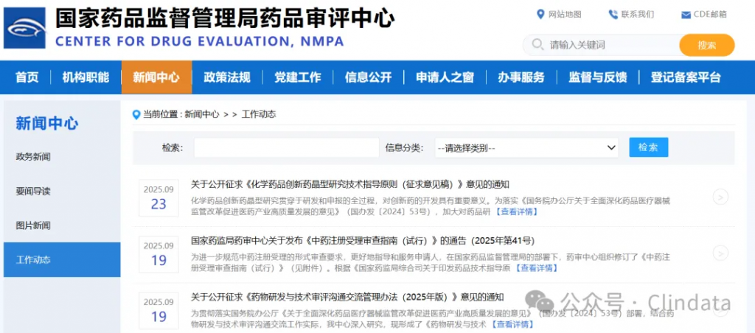This screenshot has width=755, height=333.
Task: Click the 联系我们 phone icon
Action: point(613,14)
